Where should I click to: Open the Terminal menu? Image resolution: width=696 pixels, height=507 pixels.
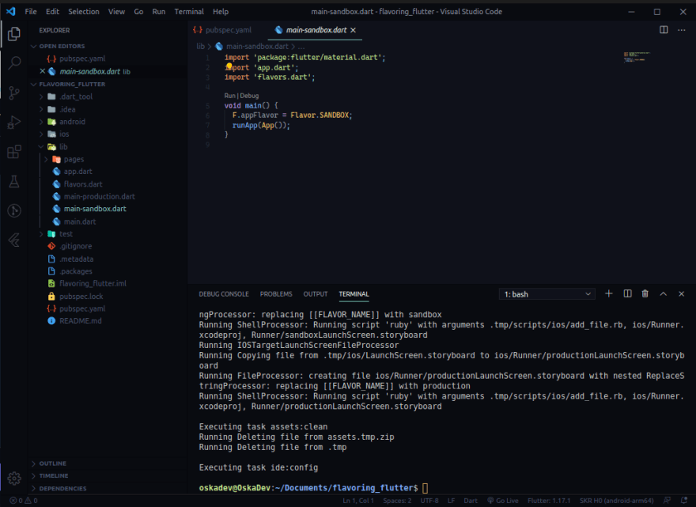pyautogui.click(x=189, y=12)
